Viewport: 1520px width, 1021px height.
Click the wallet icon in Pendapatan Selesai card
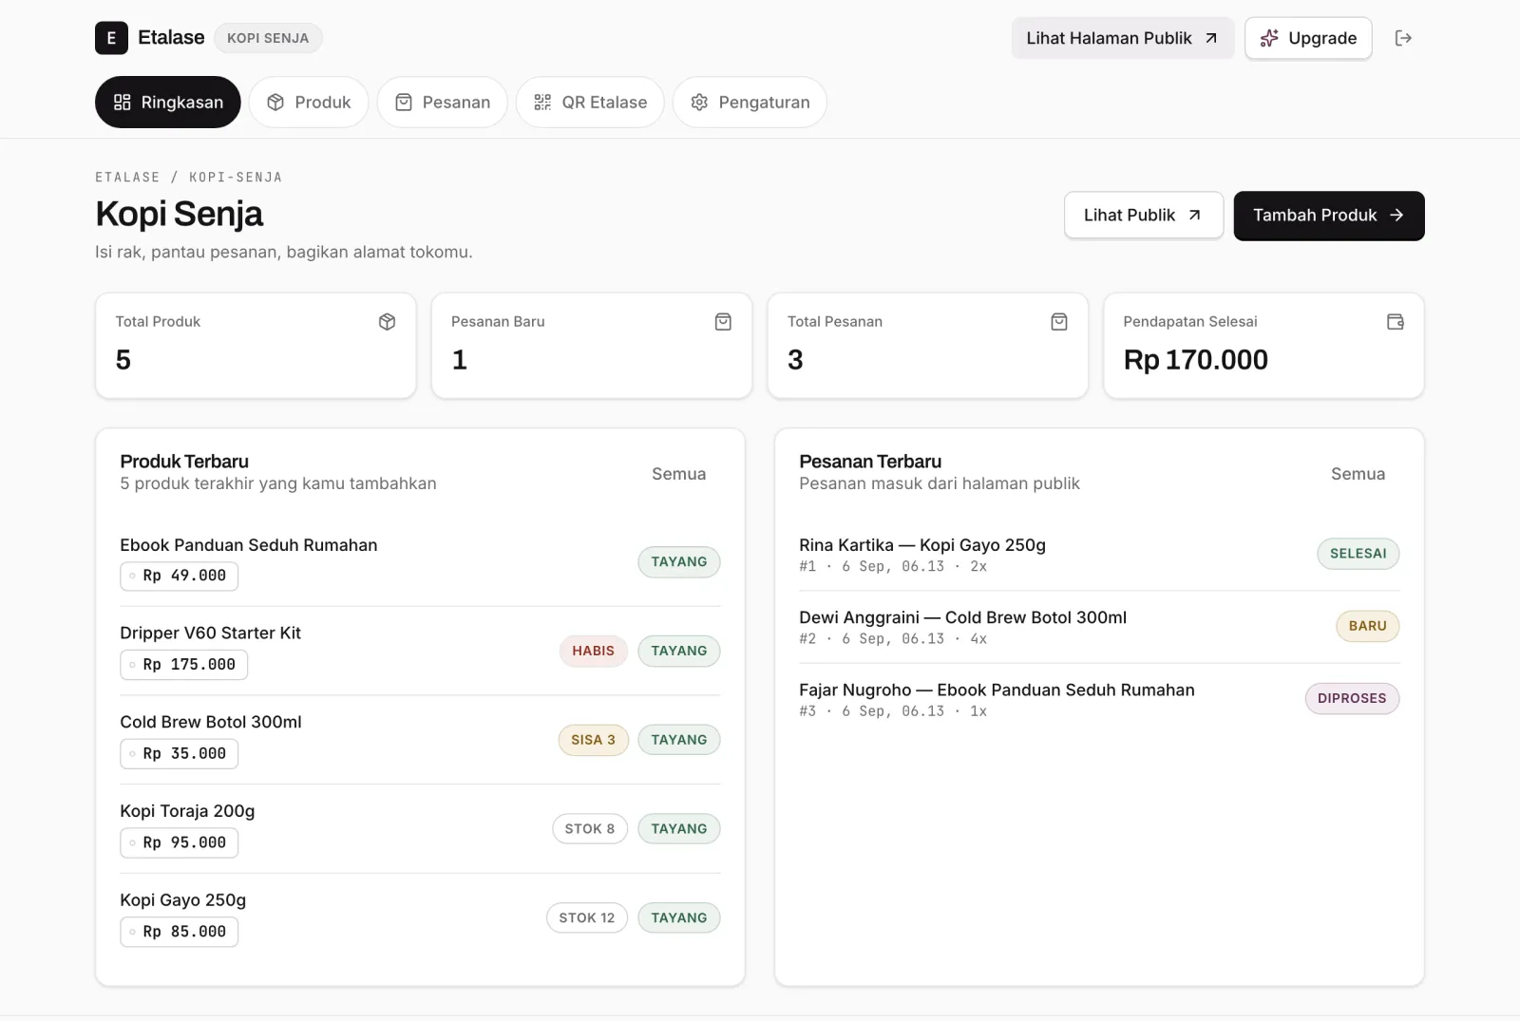(1396, 322)
